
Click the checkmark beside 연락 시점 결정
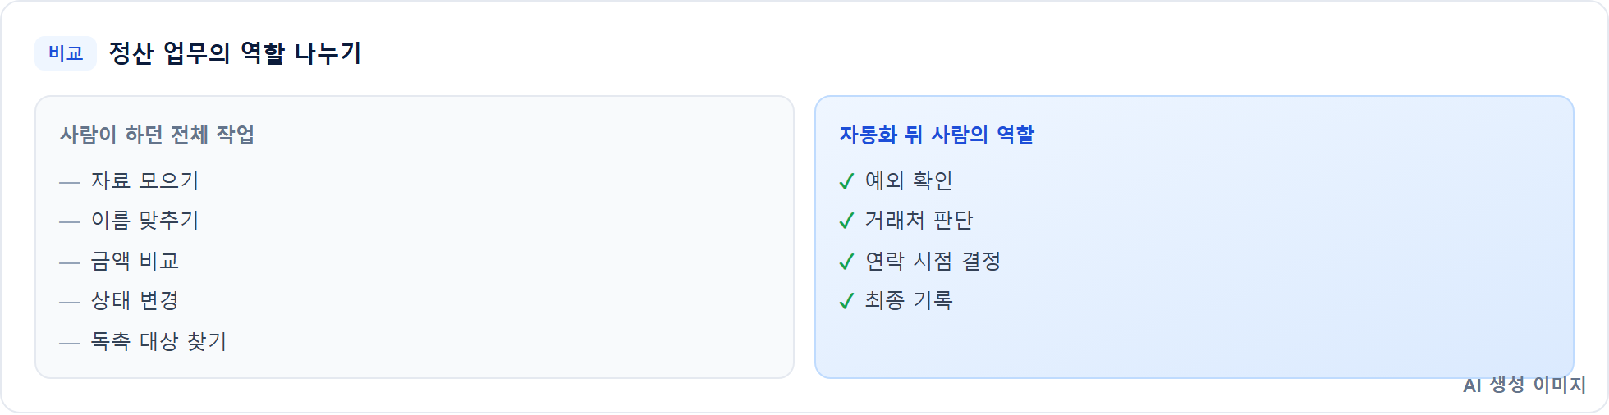[846, 262]
